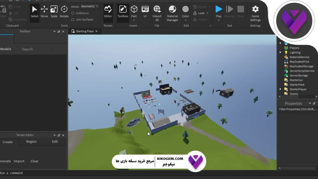Image resolution: width=318 pixels, height=179 pixels.
Task: Open Material Manager
Action: point(172,13)
